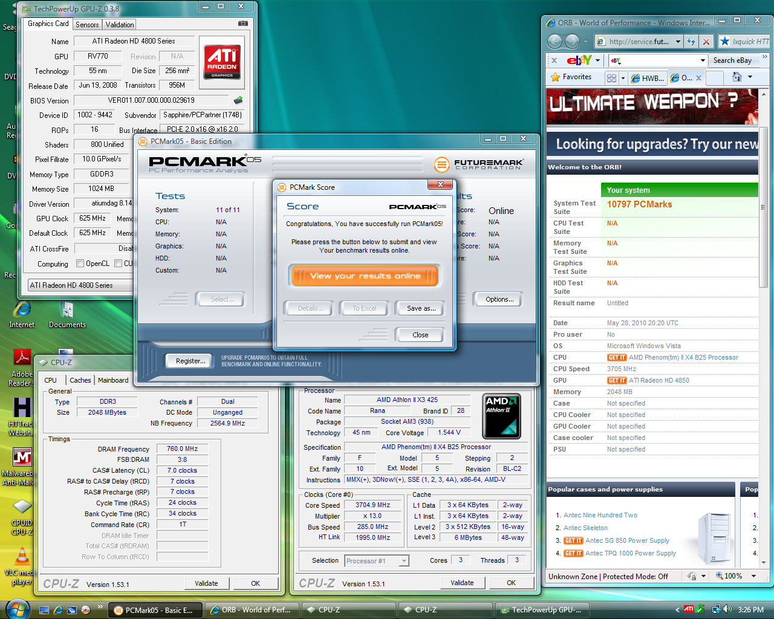Click Close in PCMark Score dialog
The height and width of the screenshot is (619, 774).
420,335
